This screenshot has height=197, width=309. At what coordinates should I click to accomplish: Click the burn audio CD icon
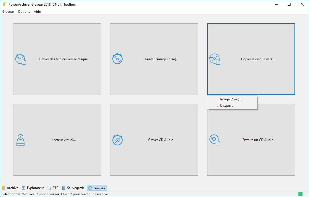(118, 140)
